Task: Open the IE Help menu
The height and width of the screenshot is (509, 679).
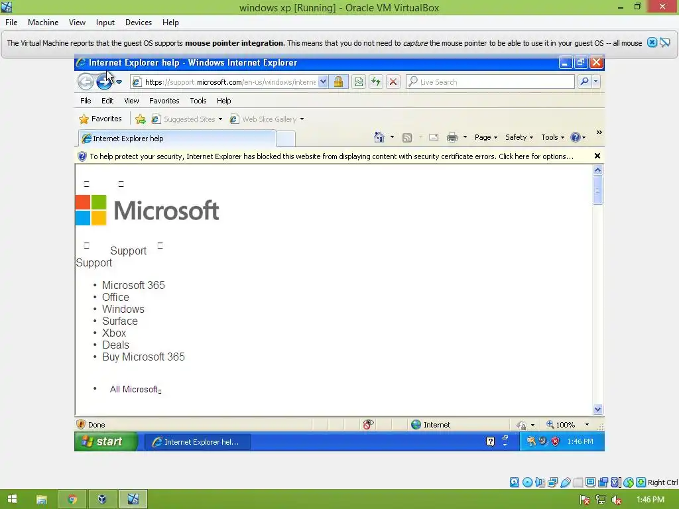Action: 224,101
